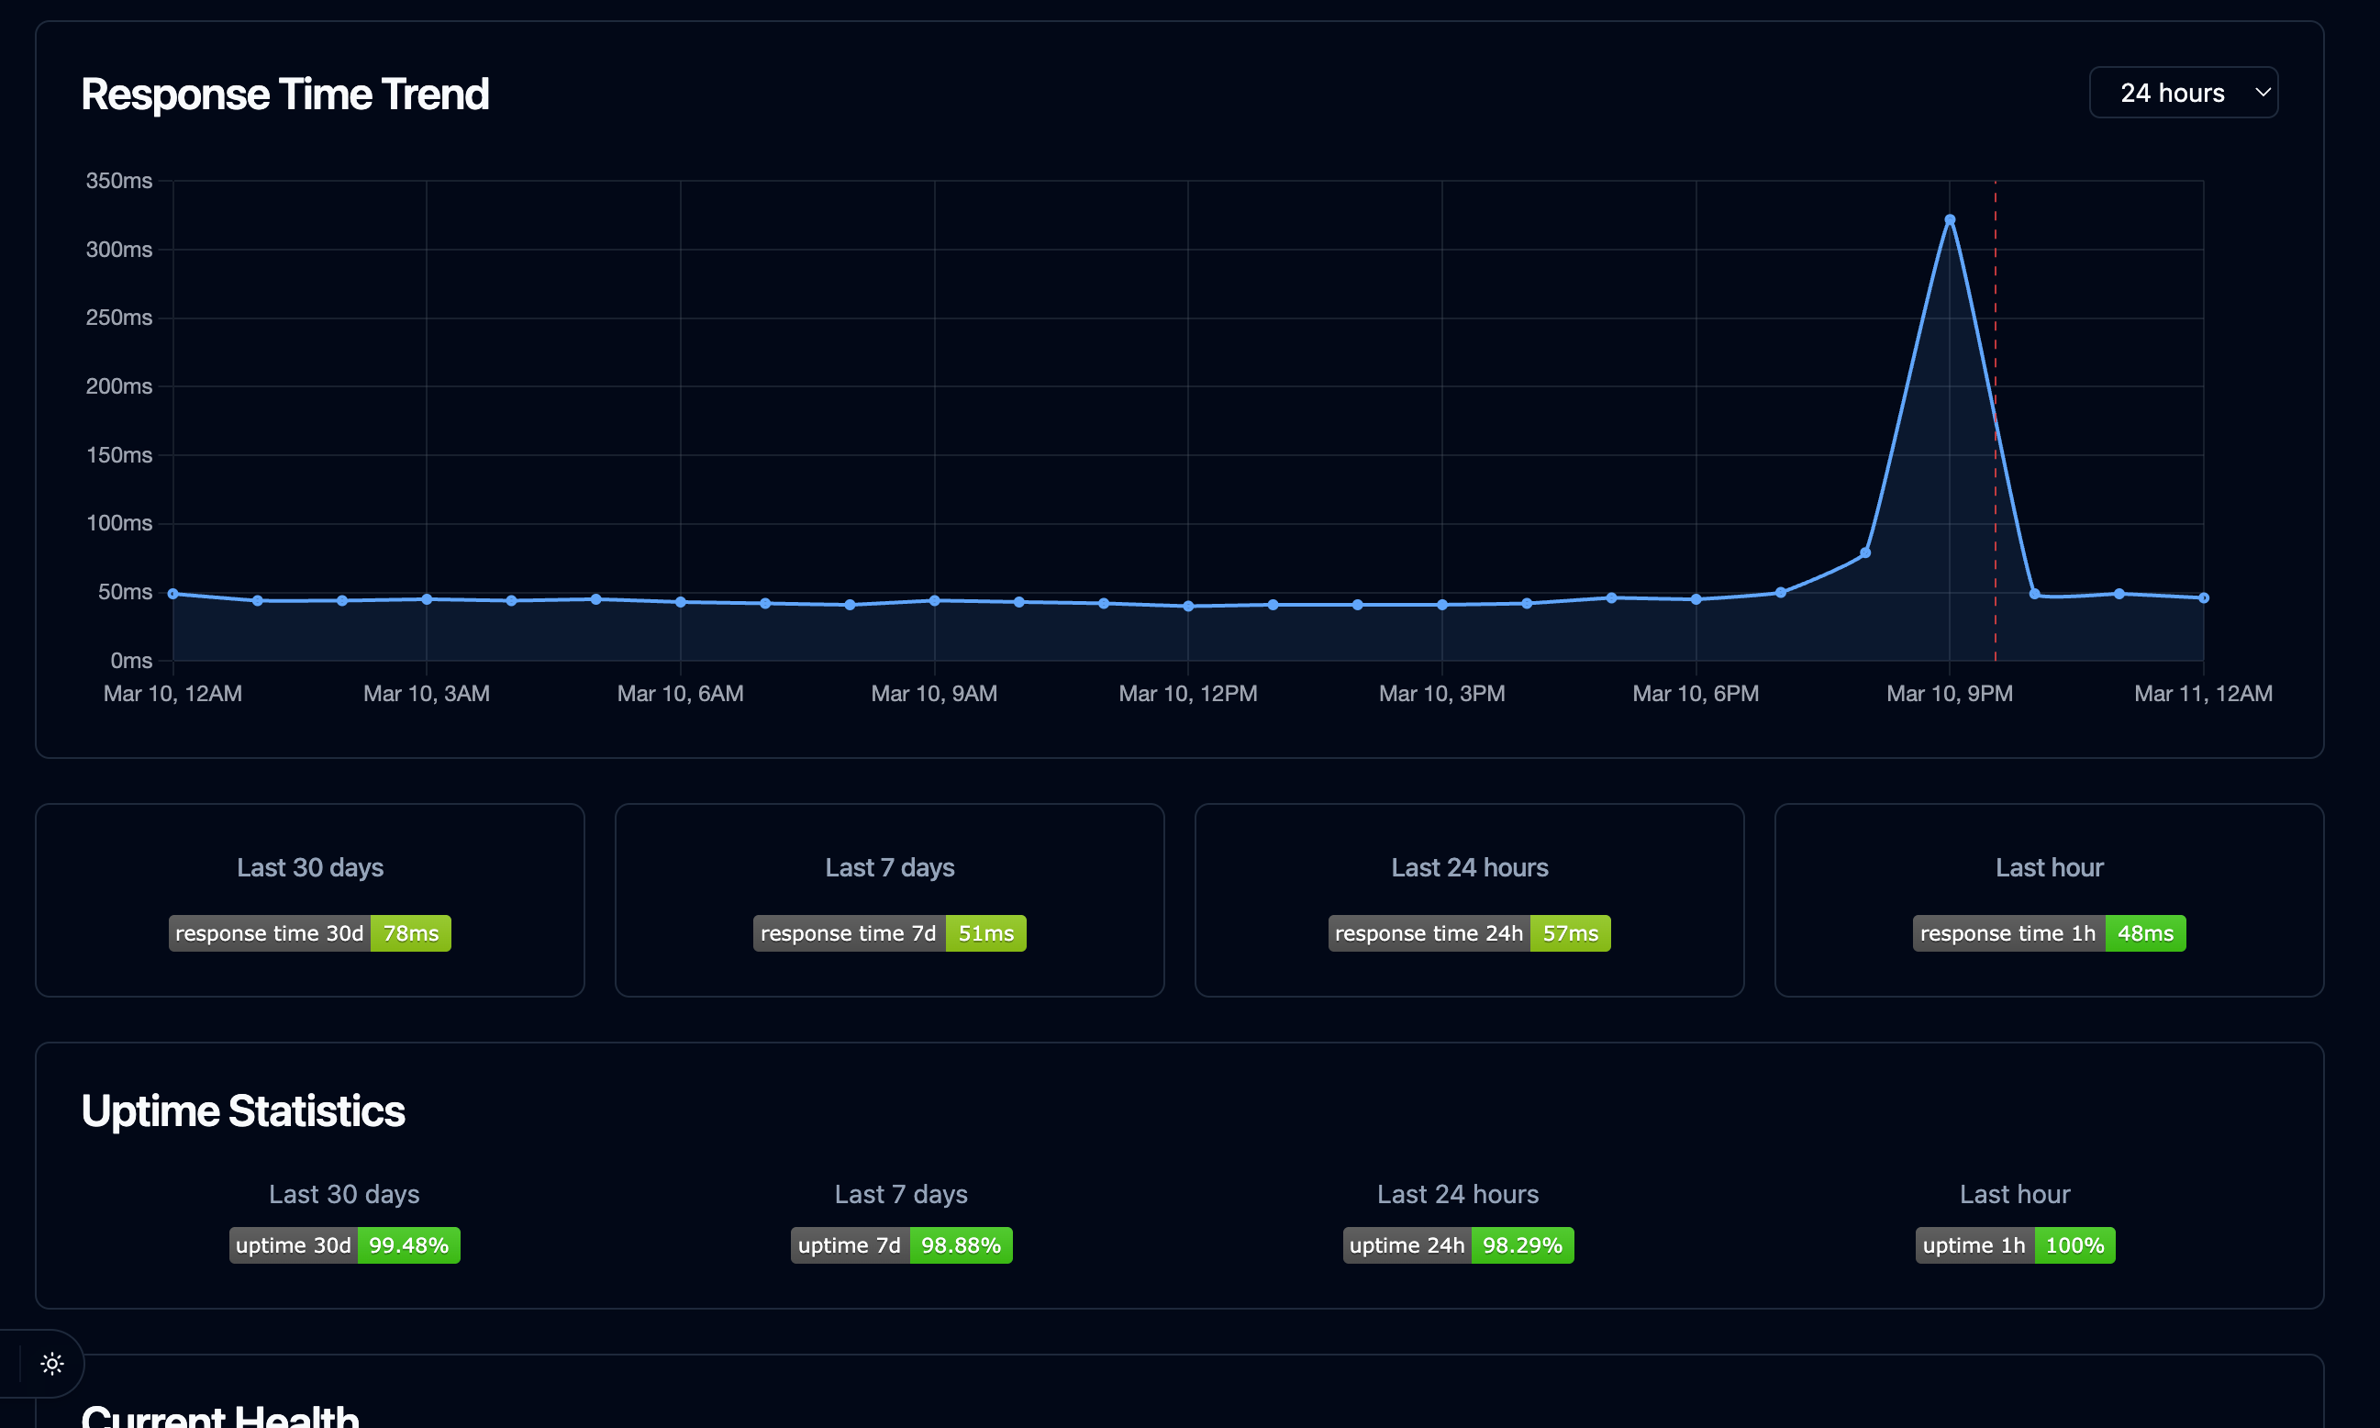Click the last data point at Mar 11, 12AM
This screenshot has width=2380, height=1428.
[x=2203, y=597]
